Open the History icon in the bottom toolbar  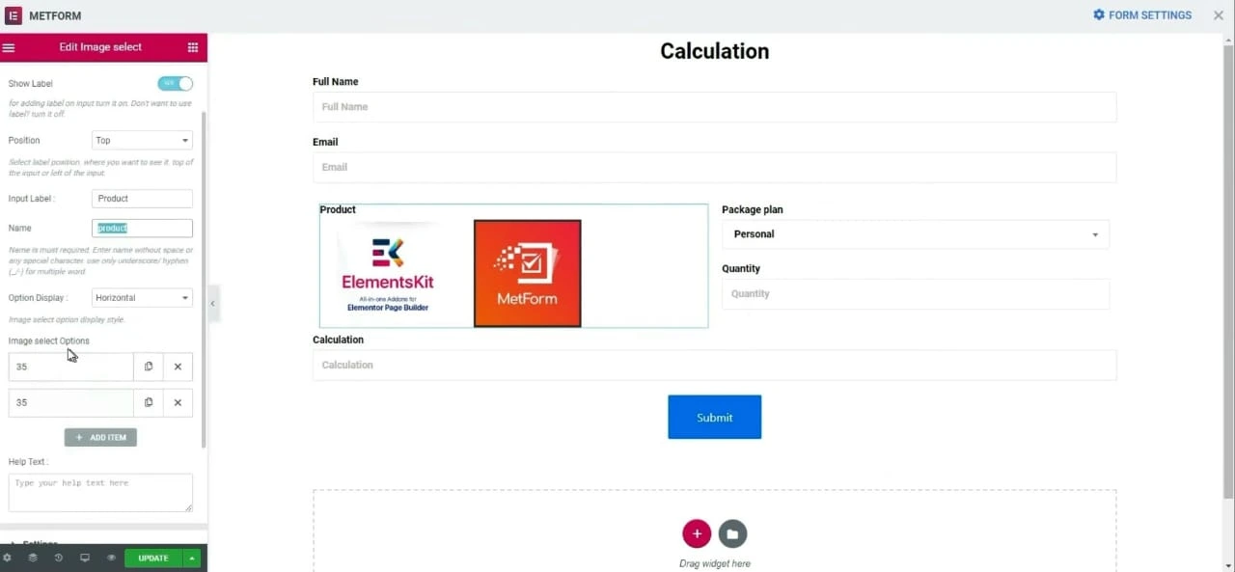59,558
